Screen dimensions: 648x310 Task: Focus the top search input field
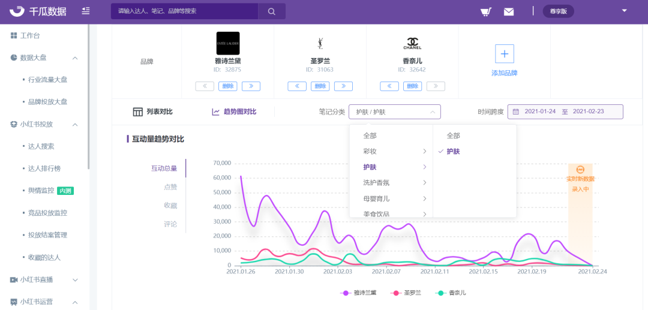185,11
